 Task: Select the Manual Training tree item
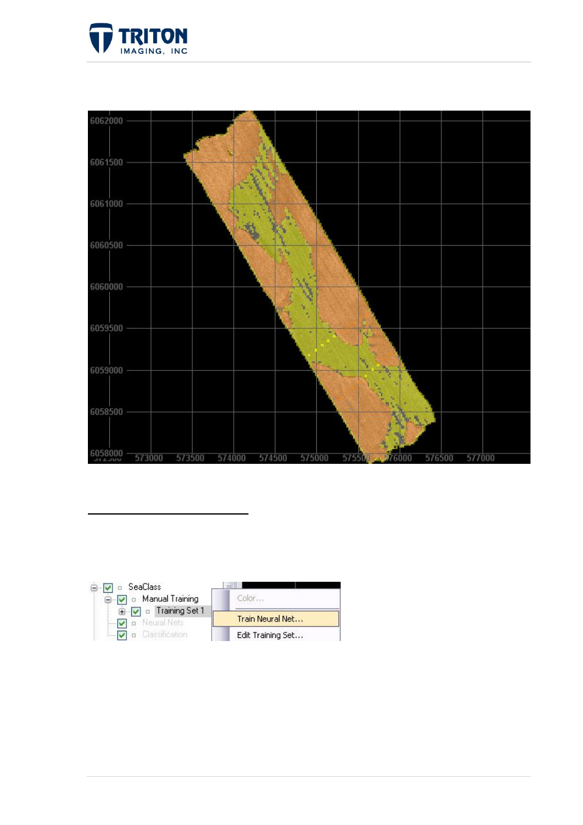170,599
